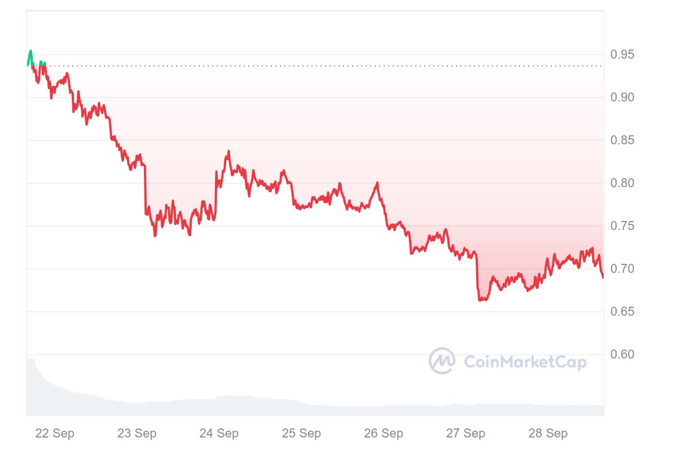Click the 0.75 price axis label
Viewport: 677px width, 451px height.
[623, 226]
